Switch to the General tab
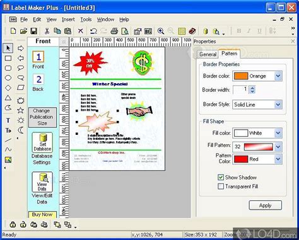This screenshot has width=299, height=240. (x=208, y=54)
